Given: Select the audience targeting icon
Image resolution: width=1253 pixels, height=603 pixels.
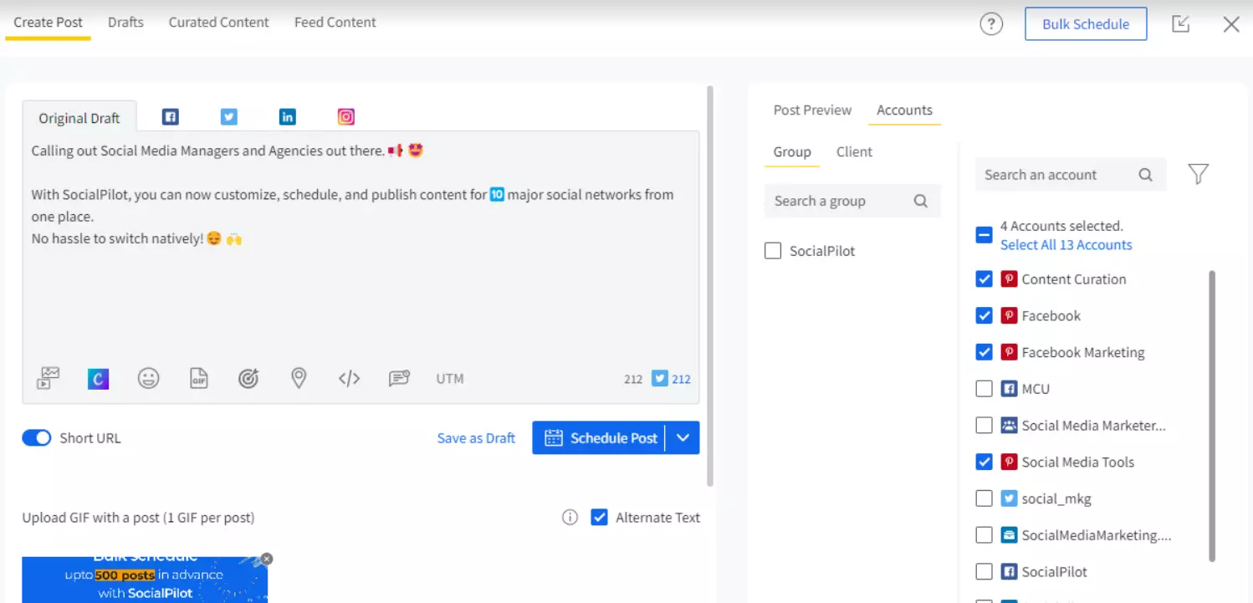Looking at the screenshot, I should pos(248,378).
